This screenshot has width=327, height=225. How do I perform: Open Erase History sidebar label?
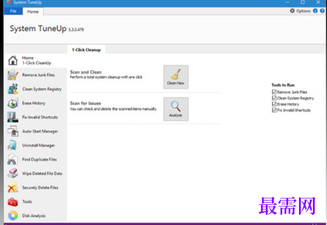tap(34, 103)
